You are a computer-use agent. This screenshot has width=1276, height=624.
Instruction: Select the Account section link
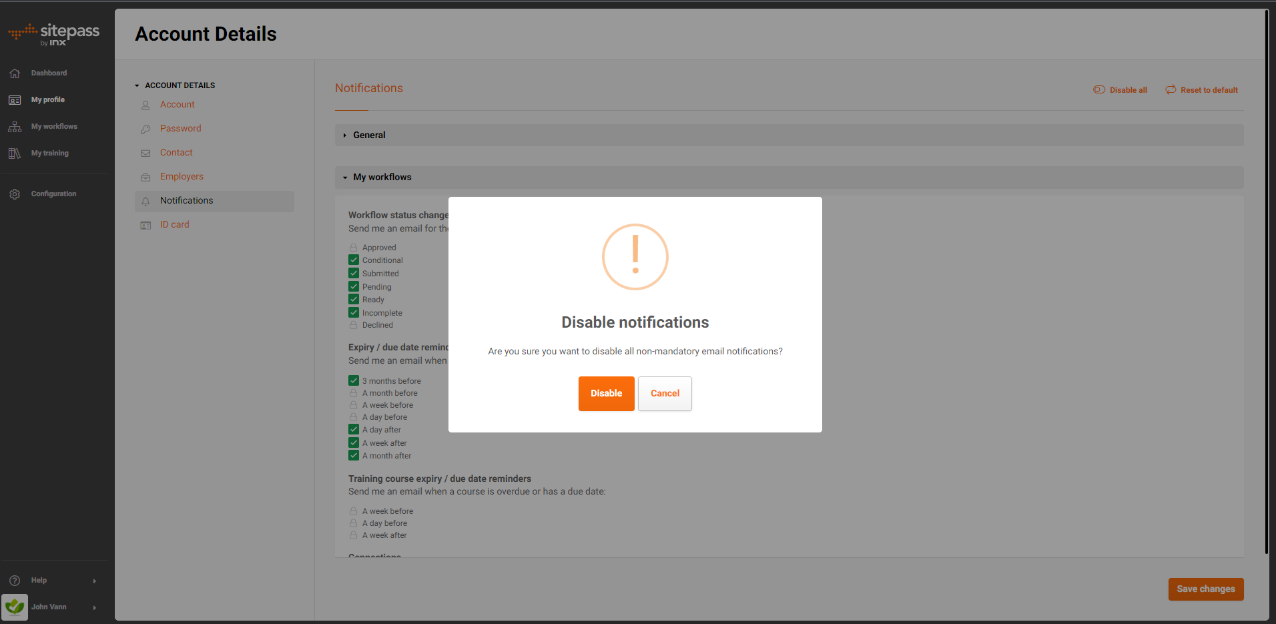pos(178,105)
